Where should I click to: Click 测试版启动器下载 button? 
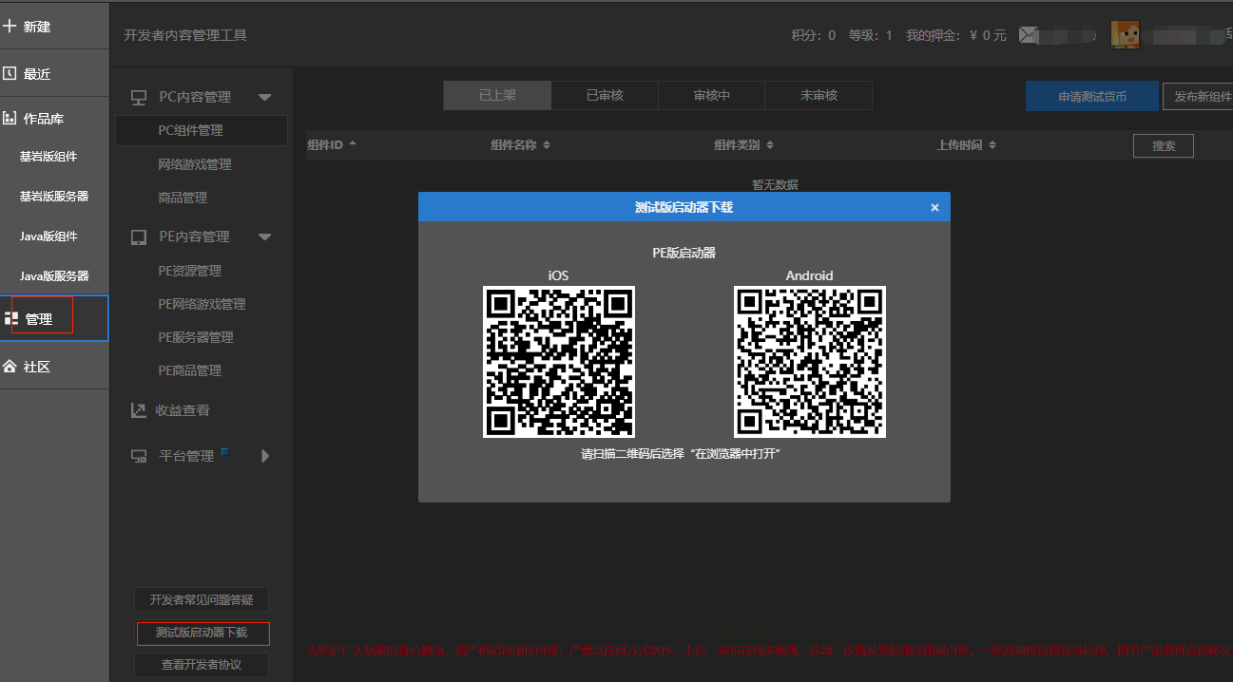[202, 633]
